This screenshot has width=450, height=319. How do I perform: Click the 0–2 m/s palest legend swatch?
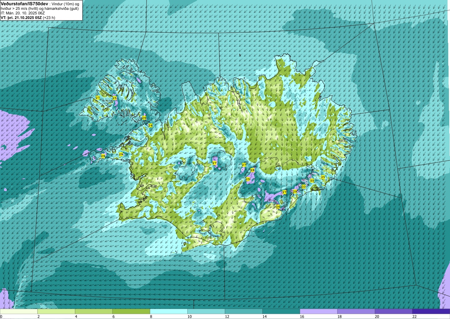pos(19,311)
